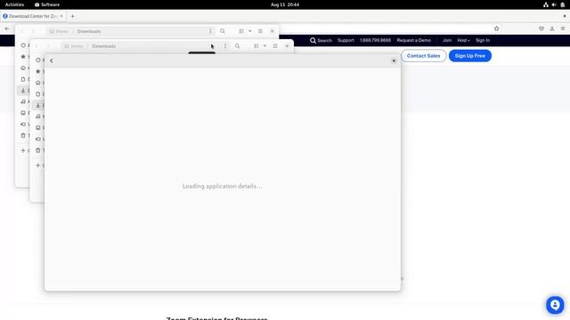570x320 pixels.
Task: Open the Join link on Zoom header
Action: (x=447, y=40)
